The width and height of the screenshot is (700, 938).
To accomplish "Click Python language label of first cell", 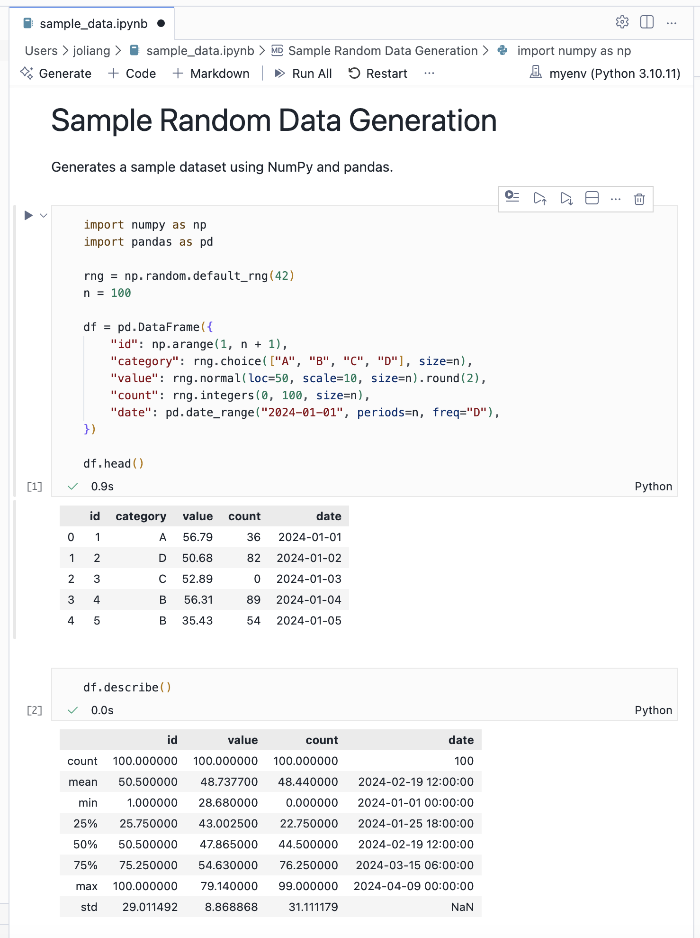I will 653,487.
